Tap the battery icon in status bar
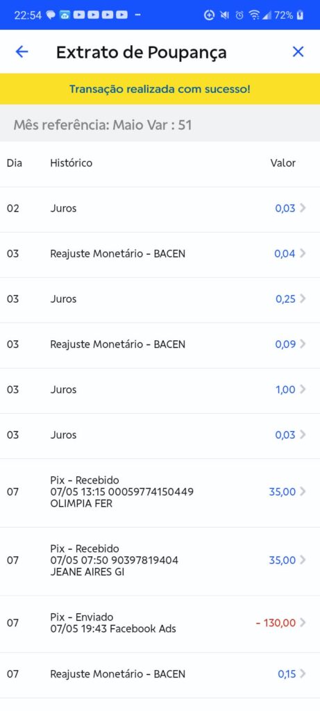The height and width of the screenshot is (711, 320). [x=300, y=15]
